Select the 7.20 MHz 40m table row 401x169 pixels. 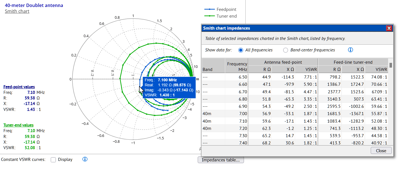coord(295,128)
